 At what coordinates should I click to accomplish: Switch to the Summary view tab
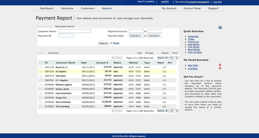tap(54, 53)
